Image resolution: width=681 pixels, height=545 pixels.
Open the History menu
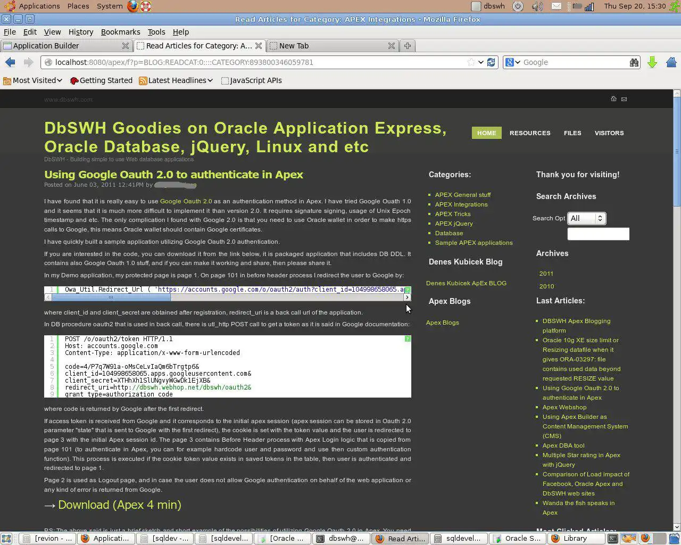tap(81, 32)
